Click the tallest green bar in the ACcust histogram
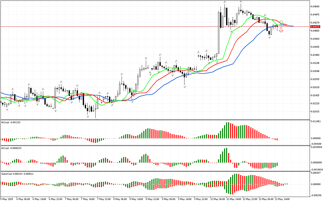Viewport: 323px width, 202px height. [x=226, y=155]
